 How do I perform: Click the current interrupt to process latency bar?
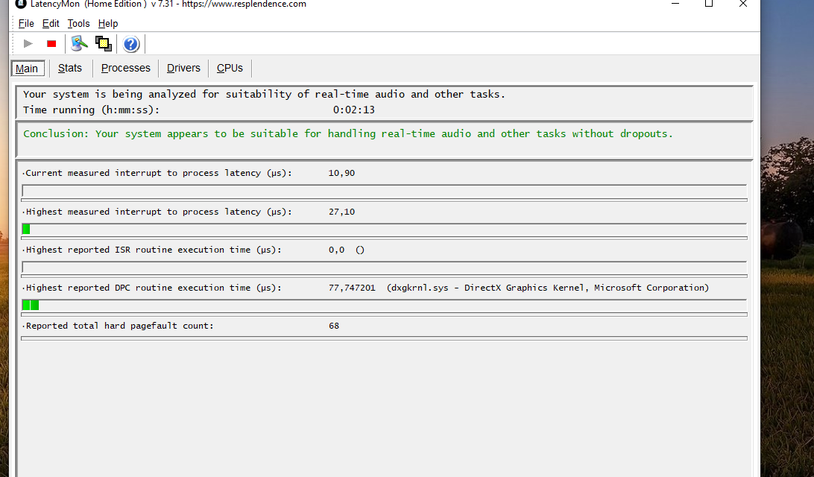[x=384, y=191]
